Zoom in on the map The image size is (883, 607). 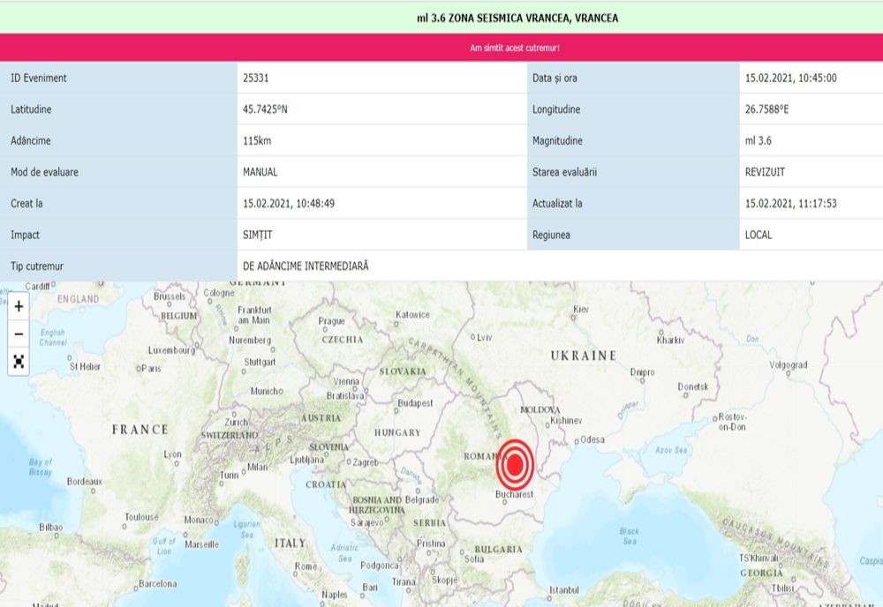[19, 307]
